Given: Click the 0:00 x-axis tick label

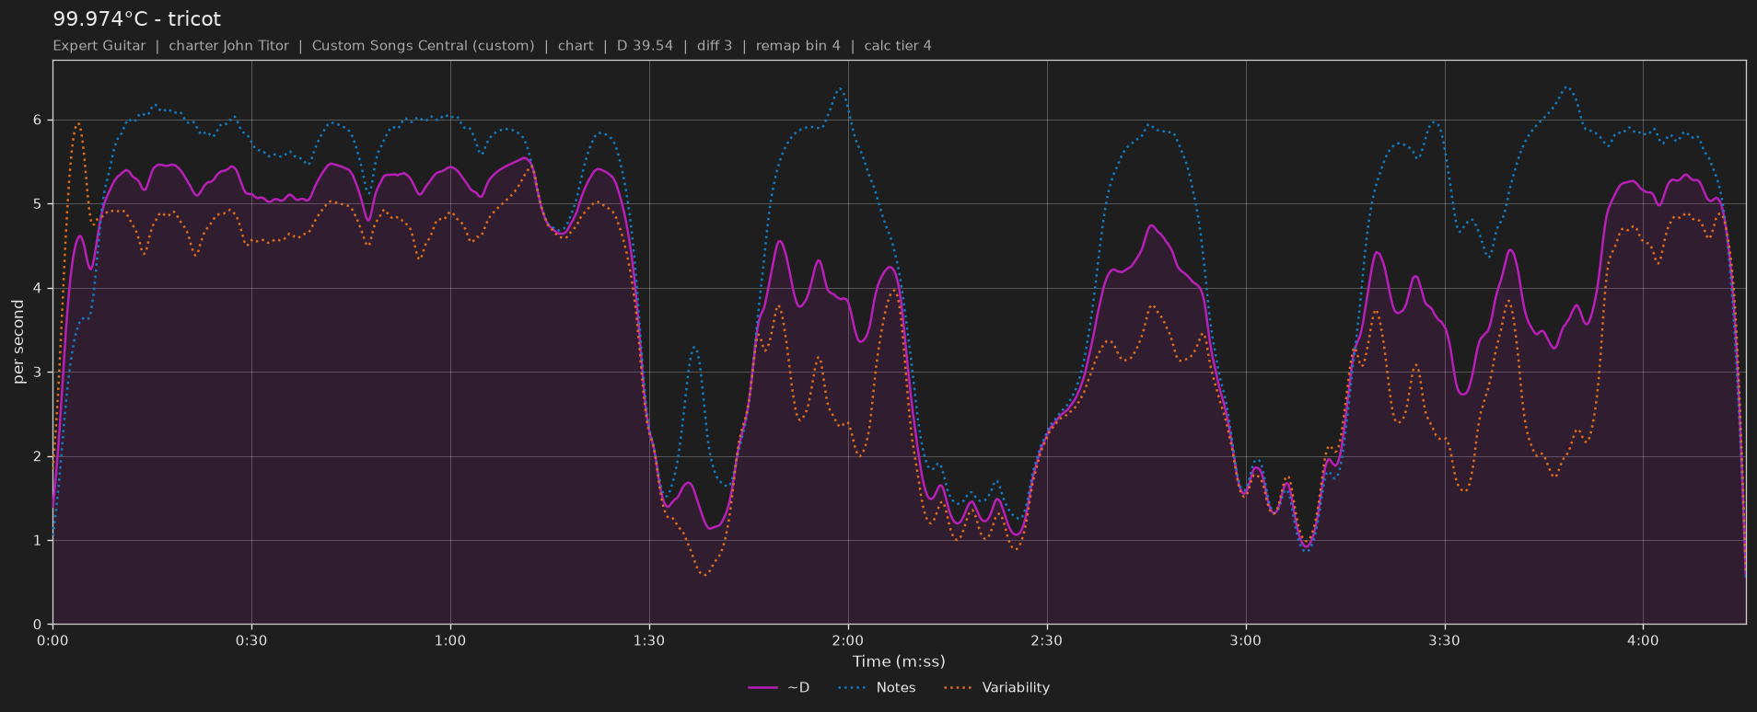Looking at the screenshot, I should tap(52, 640).
